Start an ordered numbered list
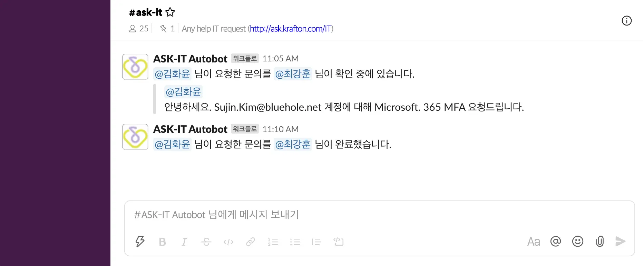The image size is (643, 266). point(273,242)
